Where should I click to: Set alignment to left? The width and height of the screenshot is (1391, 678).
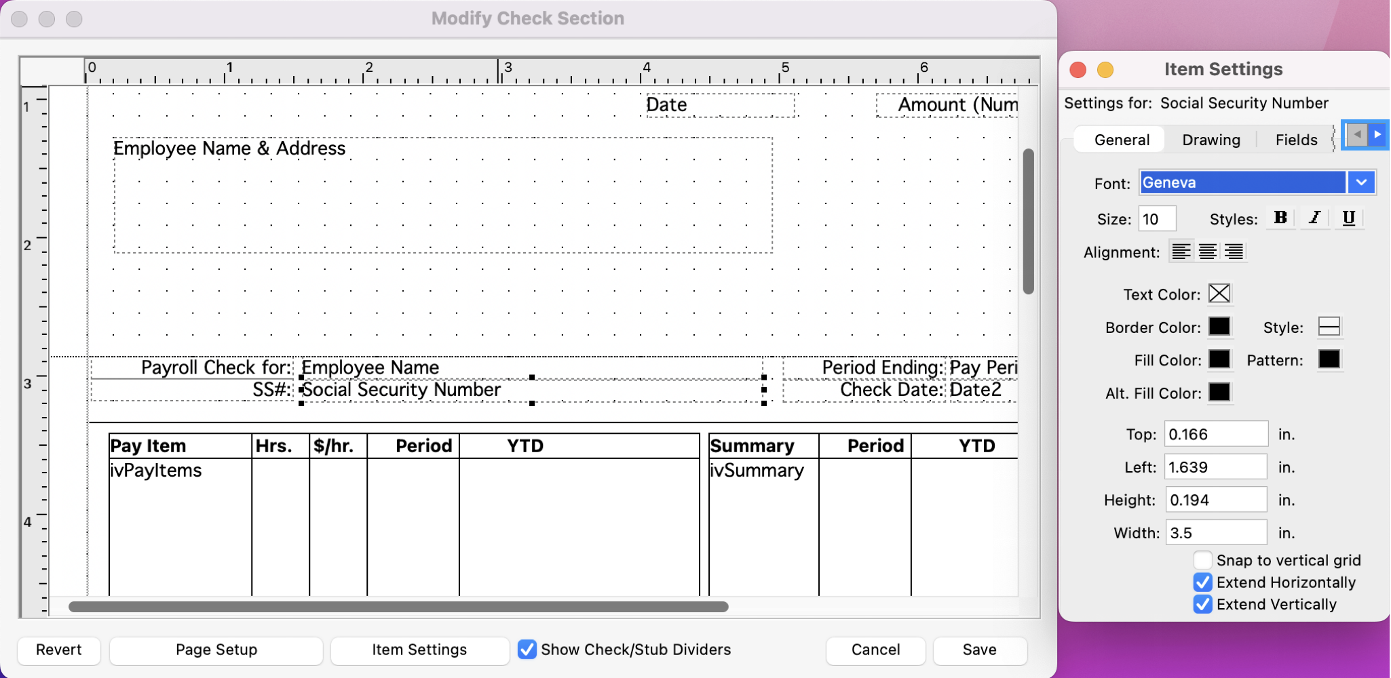tap(1181, 252)
